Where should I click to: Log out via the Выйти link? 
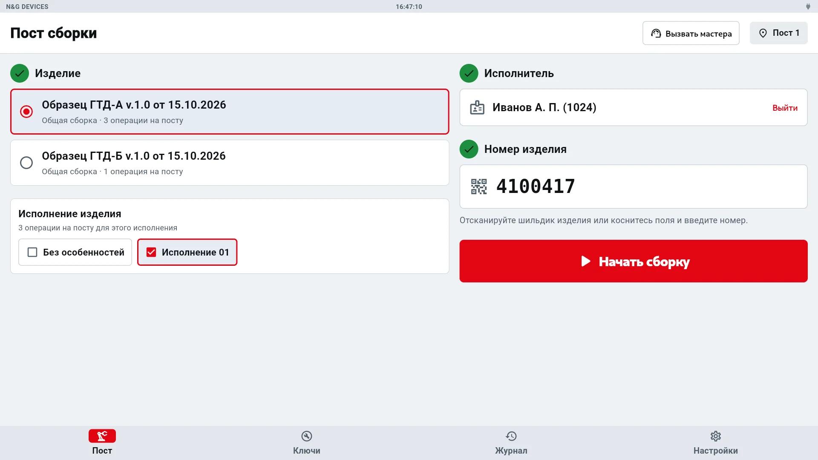pyautogui.click(x=785, y=108)
